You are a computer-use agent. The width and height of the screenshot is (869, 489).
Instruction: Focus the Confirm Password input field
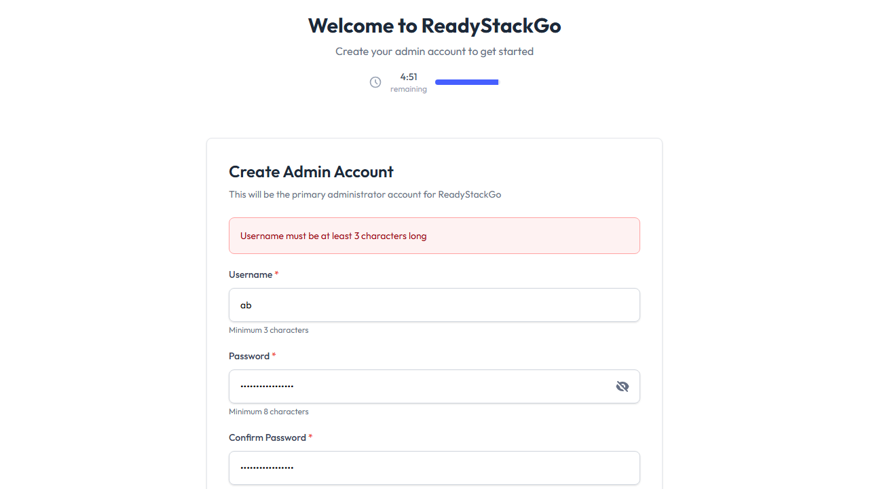(434, 468)
